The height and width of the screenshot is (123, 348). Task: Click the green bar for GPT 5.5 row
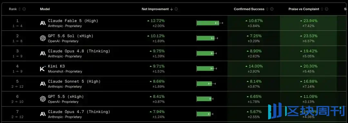[204, 99]
